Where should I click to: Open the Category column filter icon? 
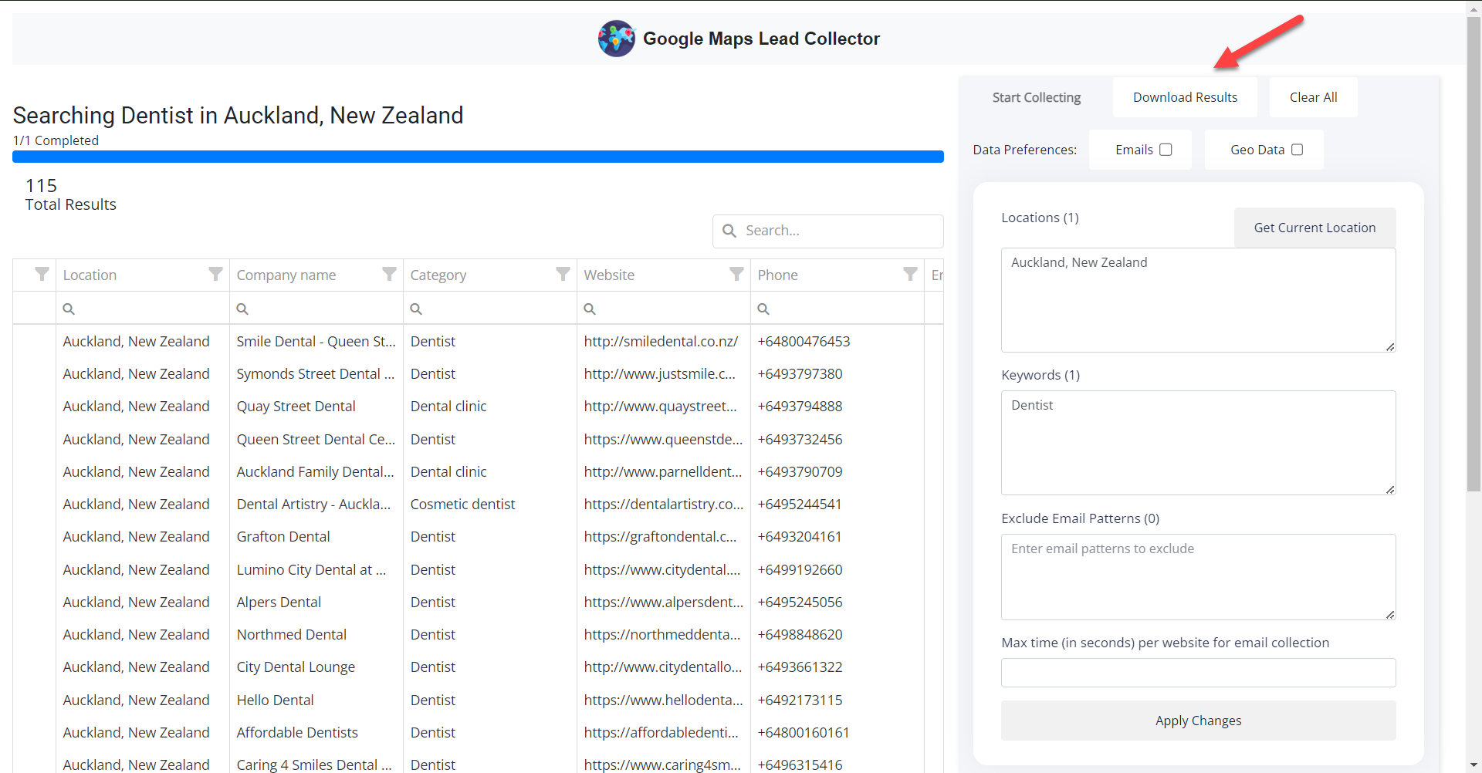tap(563, 275)
